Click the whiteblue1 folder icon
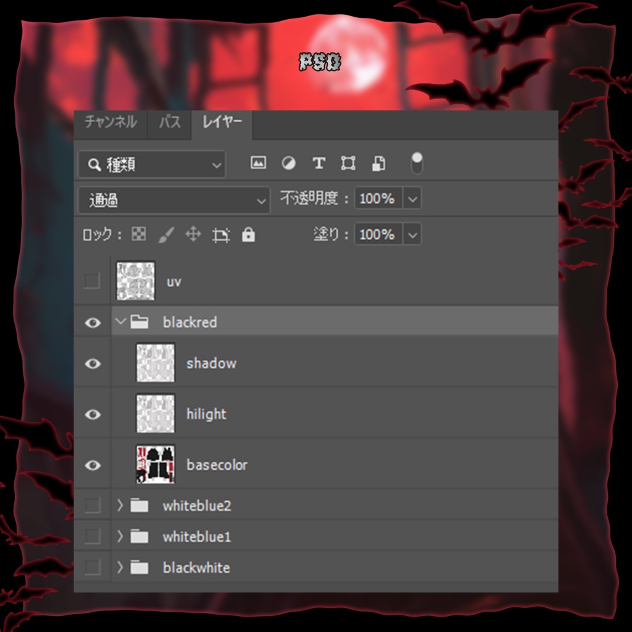 click(x=139, y=536)
